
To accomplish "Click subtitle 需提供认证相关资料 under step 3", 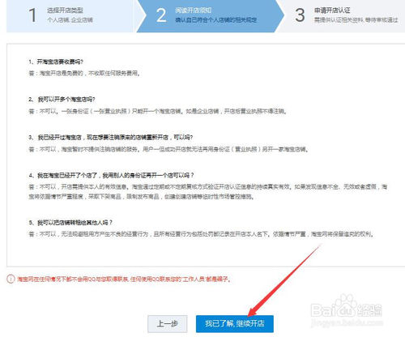I will (x=356, y=19).
